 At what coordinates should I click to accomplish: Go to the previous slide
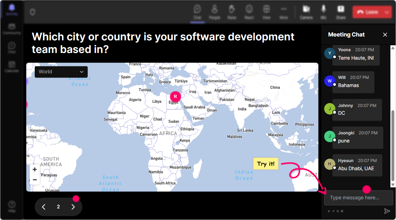pos(44,207)
